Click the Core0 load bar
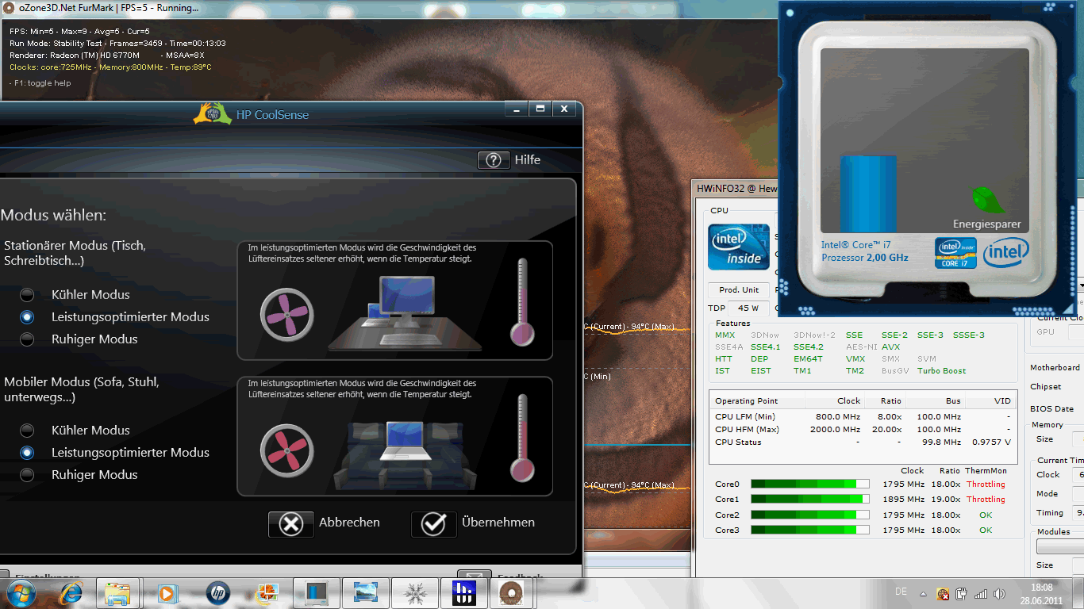1084x609 pixels. click(809, 484)
